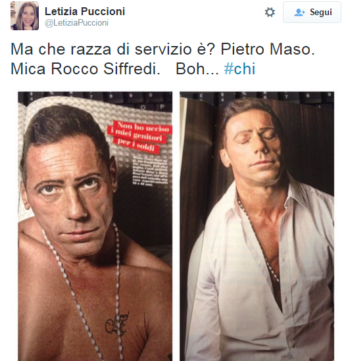Open the gear settings icon

(x=270, y=12)
